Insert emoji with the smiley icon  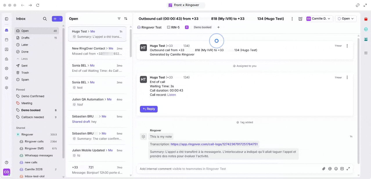tap(336, 169)
